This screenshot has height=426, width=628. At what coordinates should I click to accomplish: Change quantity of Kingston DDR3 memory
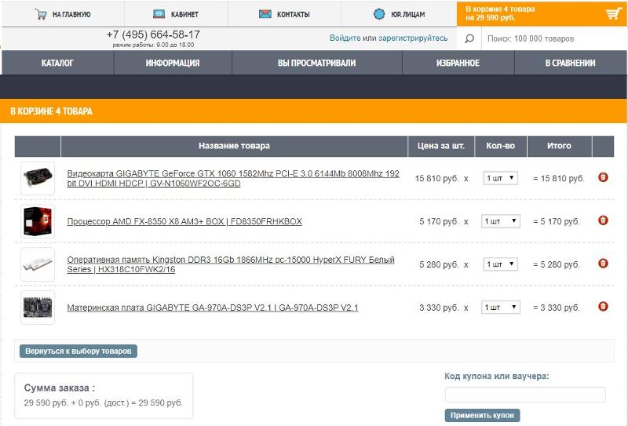click(x=501, y=264)
